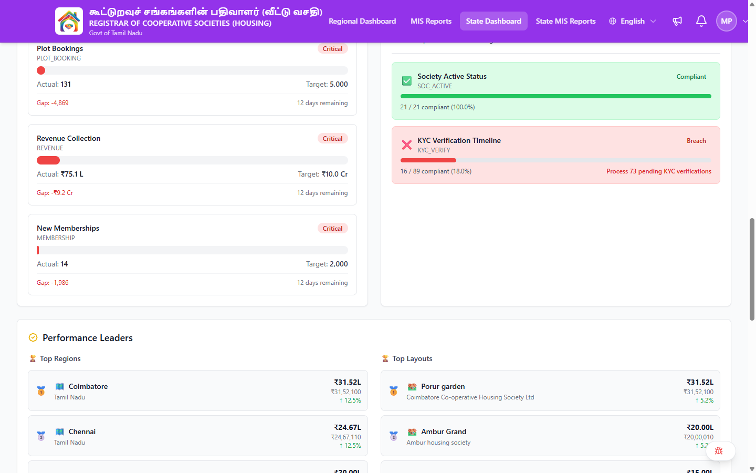The height and width of the screenshot is (473, 756).
Task: Open the Coimbatore region card
Action: click(x=198, y=390)
